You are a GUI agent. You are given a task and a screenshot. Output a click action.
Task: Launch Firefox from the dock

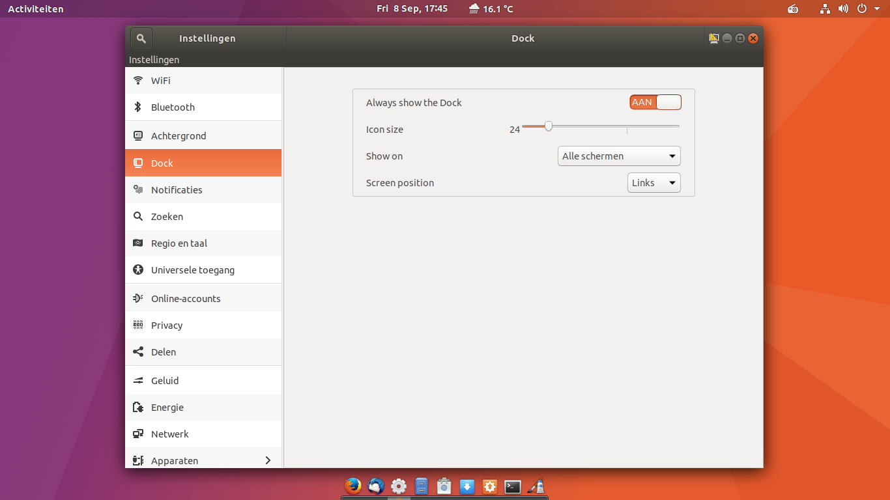point(353,486)
